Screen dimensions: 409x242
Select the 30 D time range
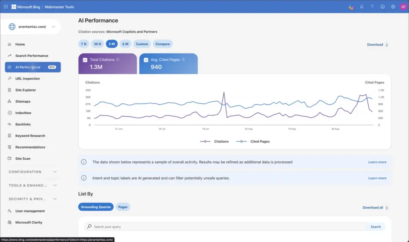click(x=97, y=44)
